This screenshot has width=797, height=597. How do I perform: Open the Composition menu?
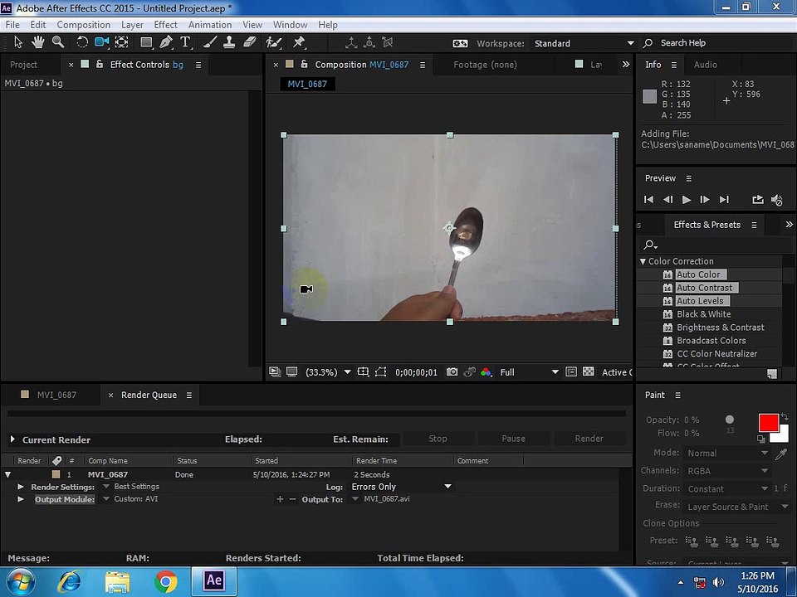(x=83, y=24)
